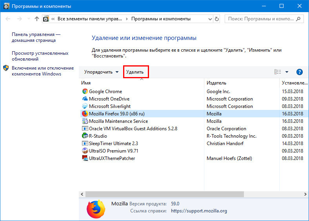The image size is (309, 221).
Task: Select the UltraUXThemePatcher entry
Action: [x=112, y=158]
